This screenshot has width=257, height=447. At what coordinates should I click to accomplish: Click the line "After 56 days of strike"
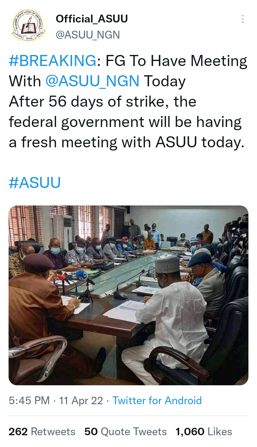[x=103, y=102]
